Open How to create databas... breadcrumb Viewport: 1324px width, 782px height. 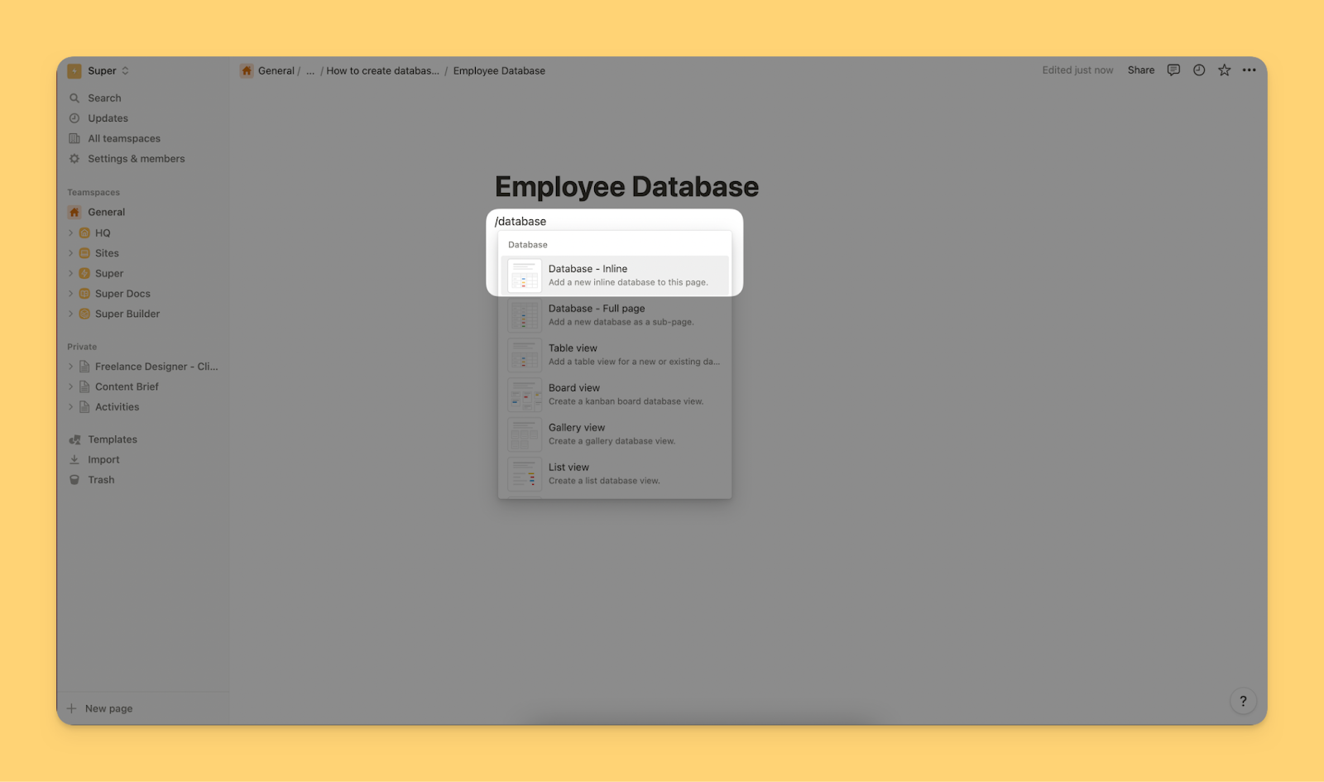click(x=382, y=71)
